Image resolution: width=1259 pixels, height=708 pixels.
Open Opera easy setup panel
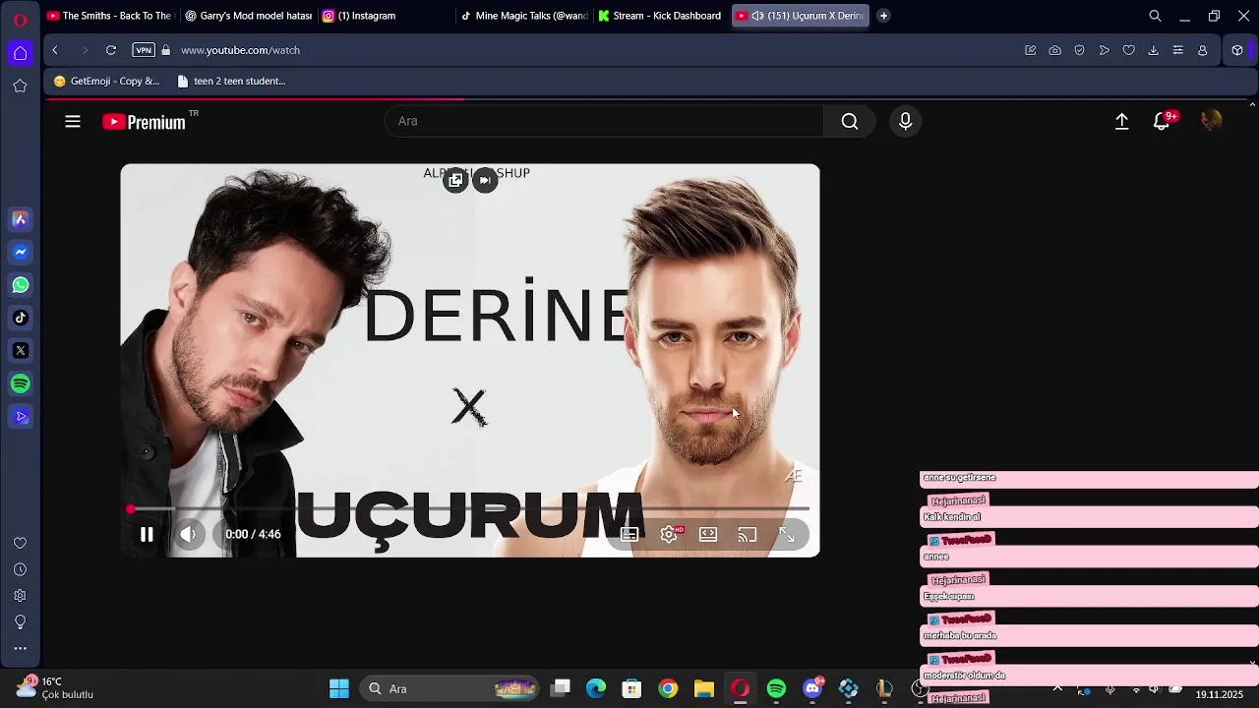(x=1177, y=50)
